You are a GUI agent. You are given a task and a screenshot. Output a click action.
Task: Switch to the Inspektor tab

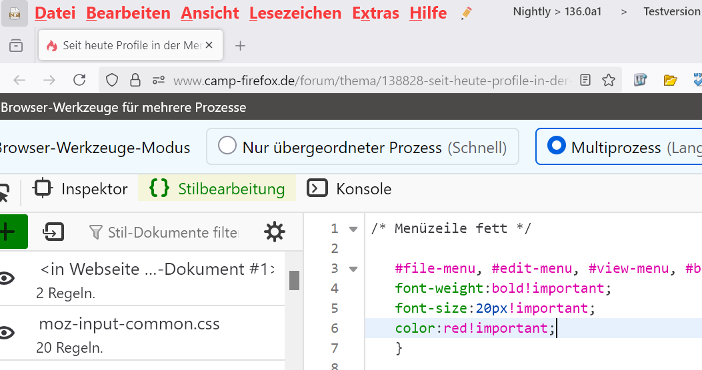tap(81, 188)
